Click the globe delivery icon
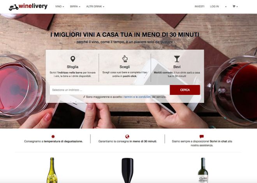This screenshot has height=183, width=257. (x=127, y=136)
